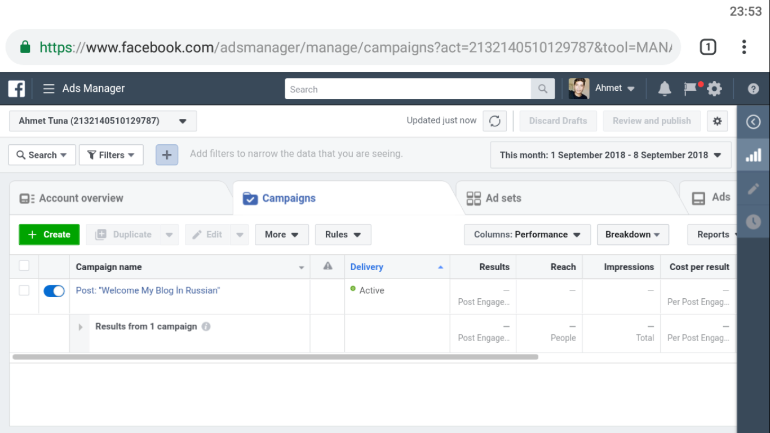
Task: Open the browser three-dot menu
Action: 744,47
